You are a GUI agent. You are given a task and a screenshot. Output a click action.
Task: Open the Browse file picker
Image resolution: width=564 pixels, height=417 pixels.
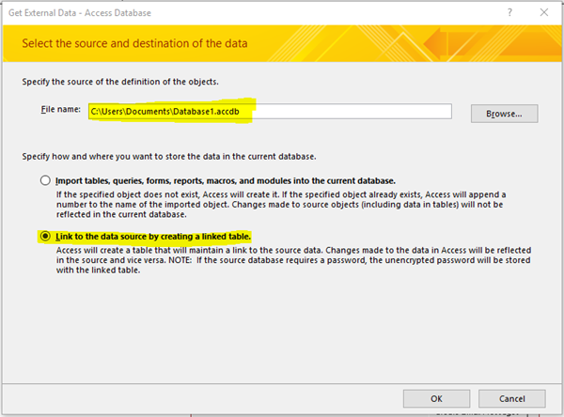(510, 113)
